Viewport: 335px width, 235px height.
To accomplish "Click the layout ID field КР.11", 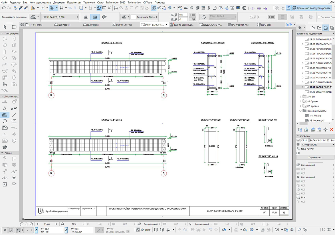I will click(x=304, y=140).
